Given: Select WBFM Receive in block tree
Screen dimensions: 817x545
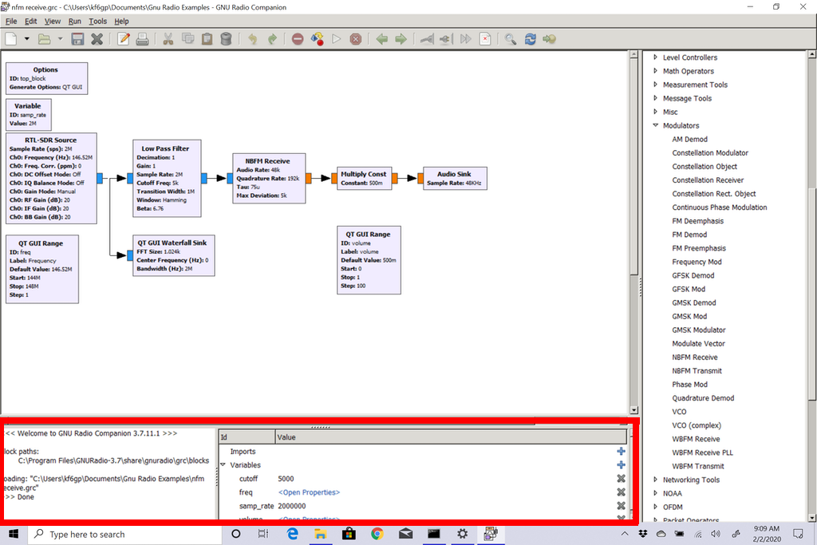Looking at the screenshot, I should coord(696,439).
